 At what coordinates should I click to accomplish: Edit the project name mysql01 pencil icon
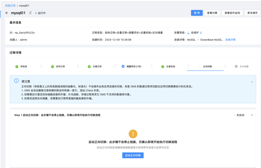[30, 13]
